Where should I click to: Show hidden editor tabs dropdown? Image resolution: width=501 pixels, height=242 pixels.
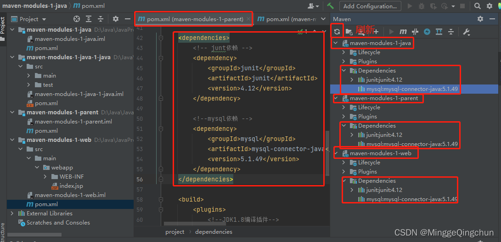(x=323, y=19)
